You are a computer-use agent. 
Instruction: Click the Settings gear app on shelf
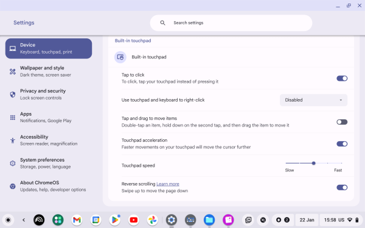click(172, 220)
